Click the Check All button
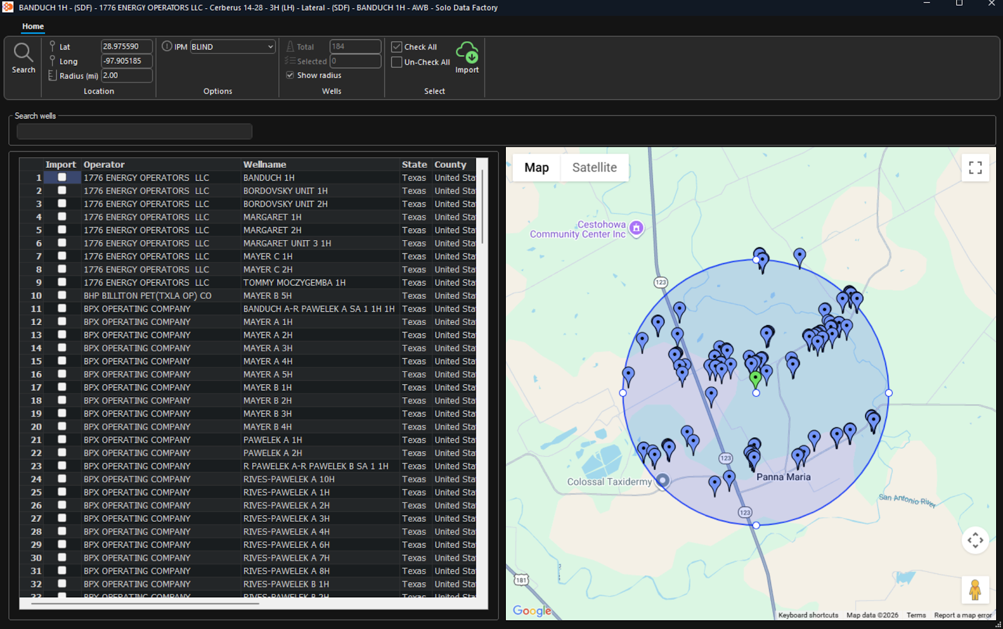 pyautogui.click(x=414, y=47)
